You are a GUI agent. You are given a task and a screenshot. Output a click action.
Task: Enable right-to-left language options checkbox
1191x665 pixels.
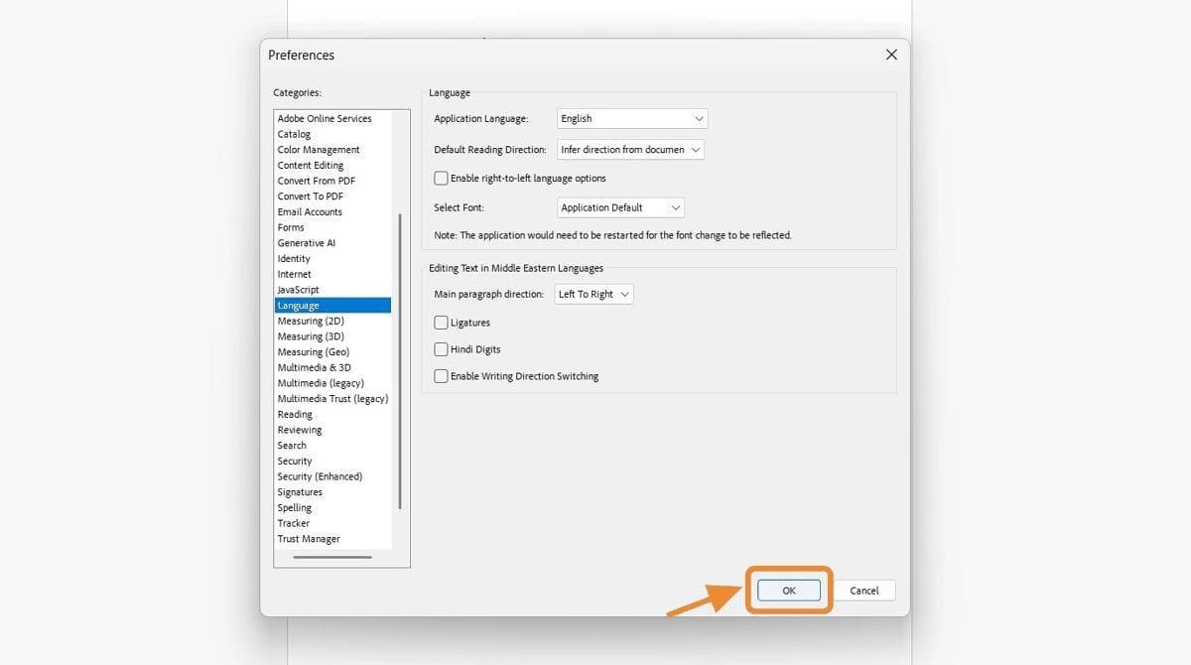coord(442,179)
